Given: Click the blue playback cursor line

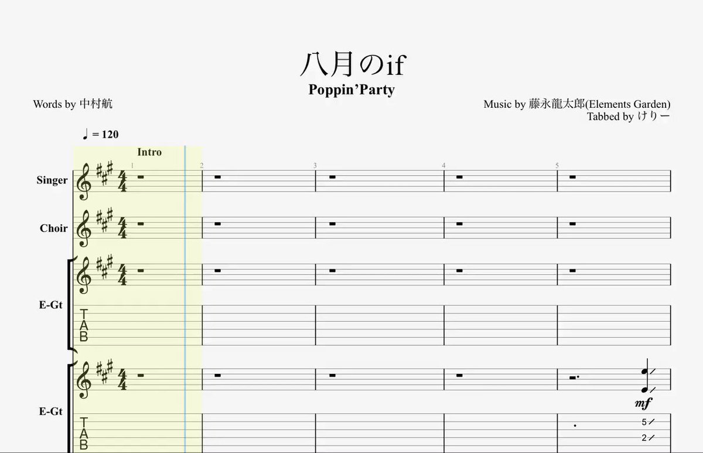Looking at the screenshot, I should [185, 299].
